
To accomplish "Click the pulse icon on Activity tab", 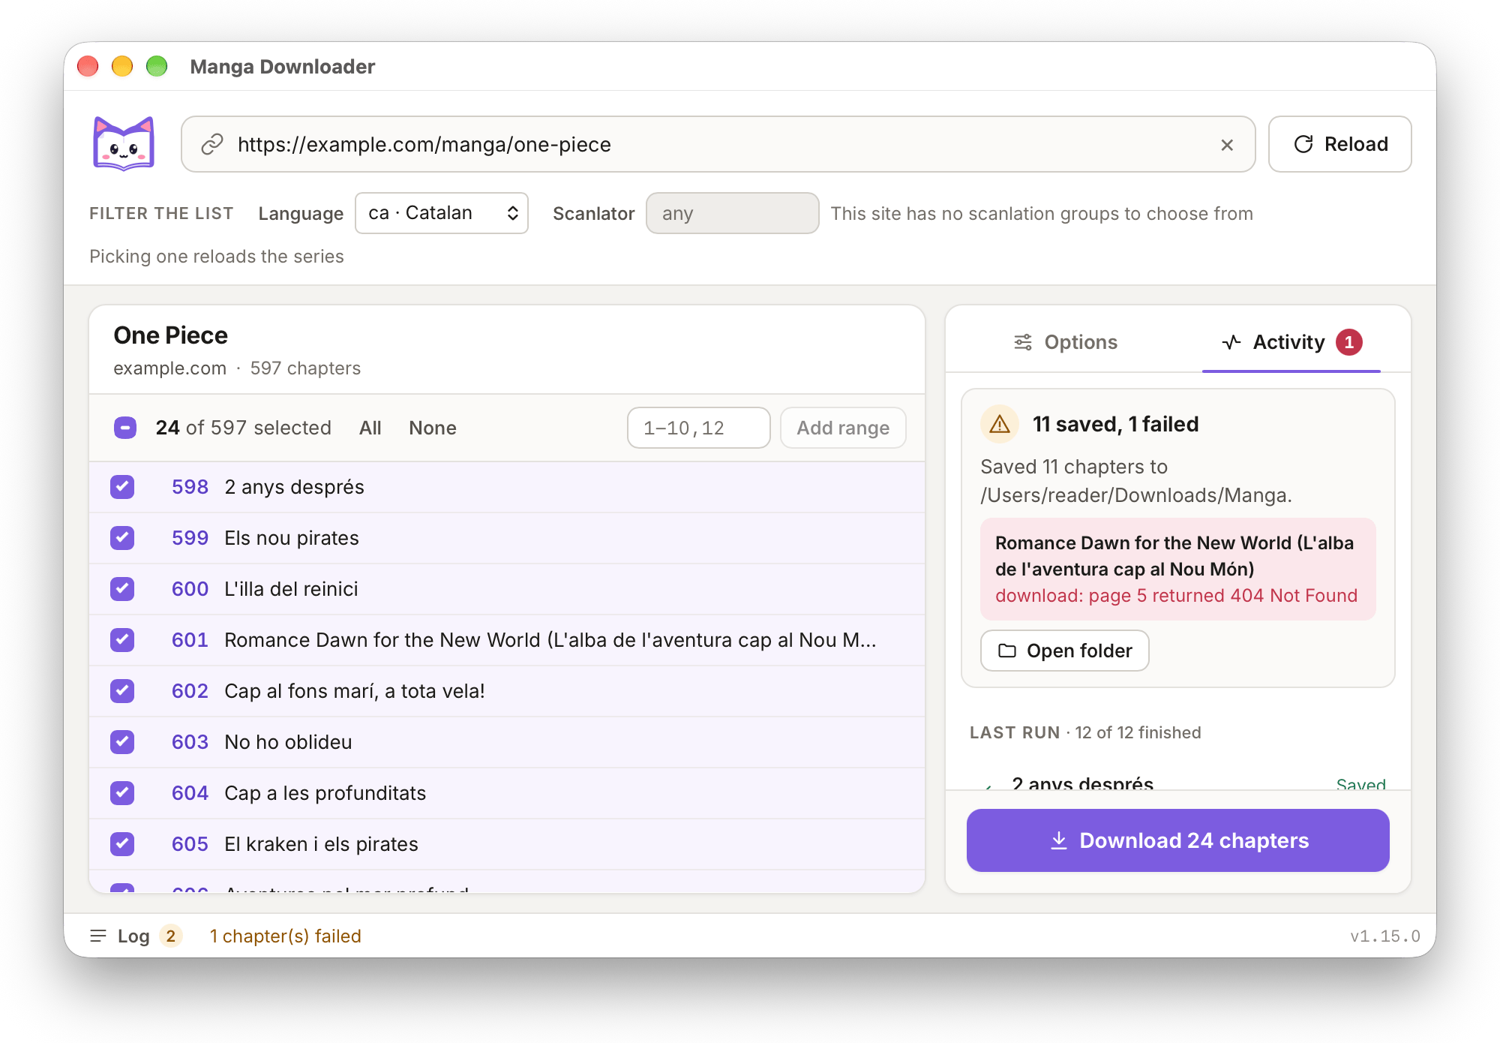I will coord(1231,342).
